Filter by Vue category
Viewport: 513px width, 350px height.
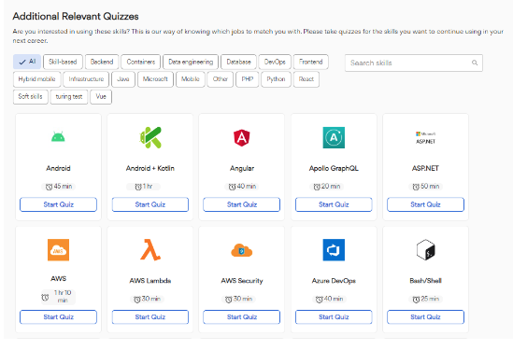(101, 97)
